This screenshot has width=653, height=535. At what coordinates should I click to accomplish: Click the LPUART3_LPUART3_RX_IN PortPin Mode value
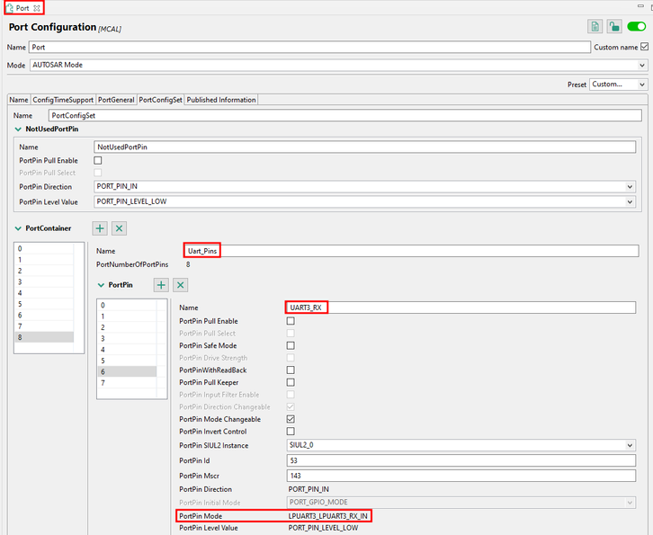[x=327, y=516]
